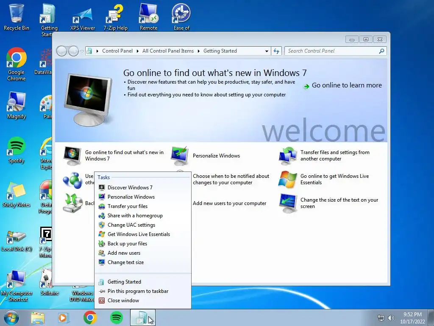
Task: Open Remote desktop shortcut icon
Action: coord(148,17)
